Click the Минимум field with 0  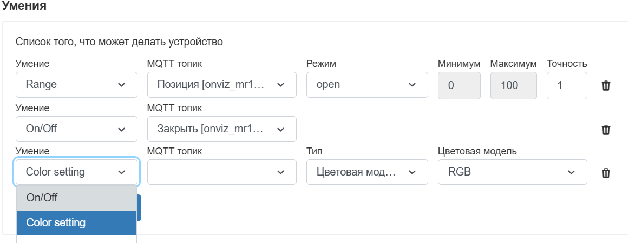(458, 85)
